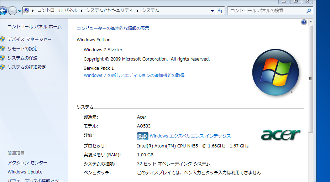Click the Intel(R) Atom(TM) CPU N455 processor text
This screenshot has height=182, width=330.
tap(168, 146)
